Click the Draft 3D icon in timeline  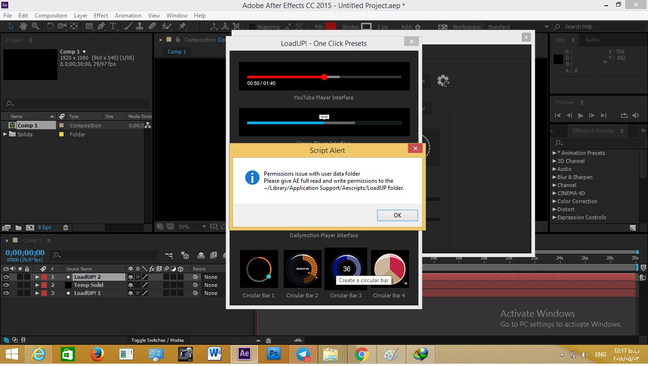(185, 256)
